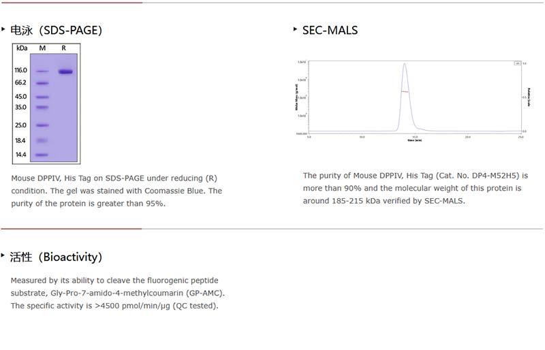Click the red molar mass line on the peak
The width and height of the screenshot is (545, 350).
pos(405,91)
